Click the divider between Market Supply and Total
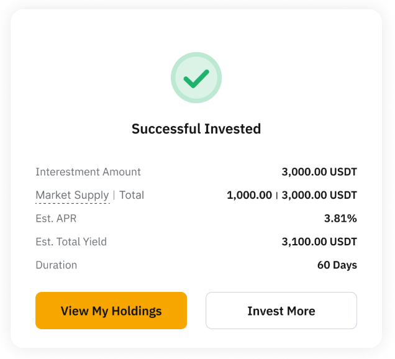 pos(114,195)
